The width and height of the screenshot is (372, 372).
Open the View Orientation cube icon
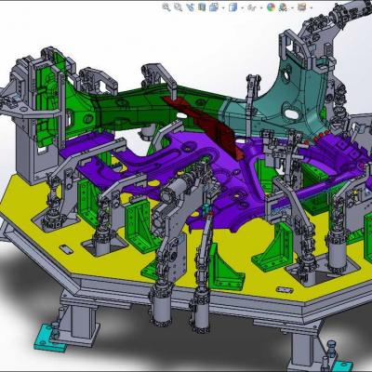pos(214,7)
